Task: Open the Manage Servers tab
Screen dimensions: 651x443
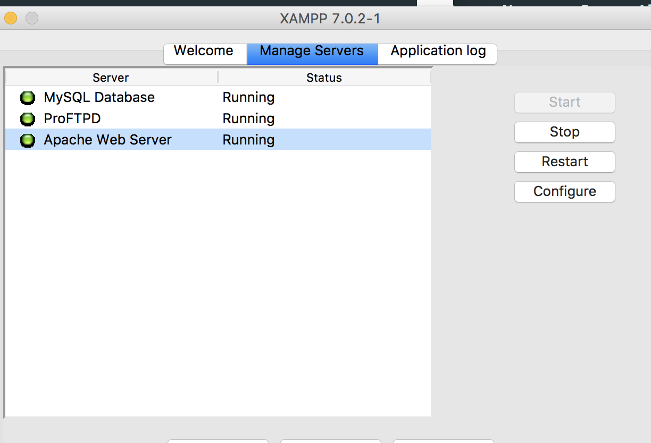Action: tap(312, 54)
